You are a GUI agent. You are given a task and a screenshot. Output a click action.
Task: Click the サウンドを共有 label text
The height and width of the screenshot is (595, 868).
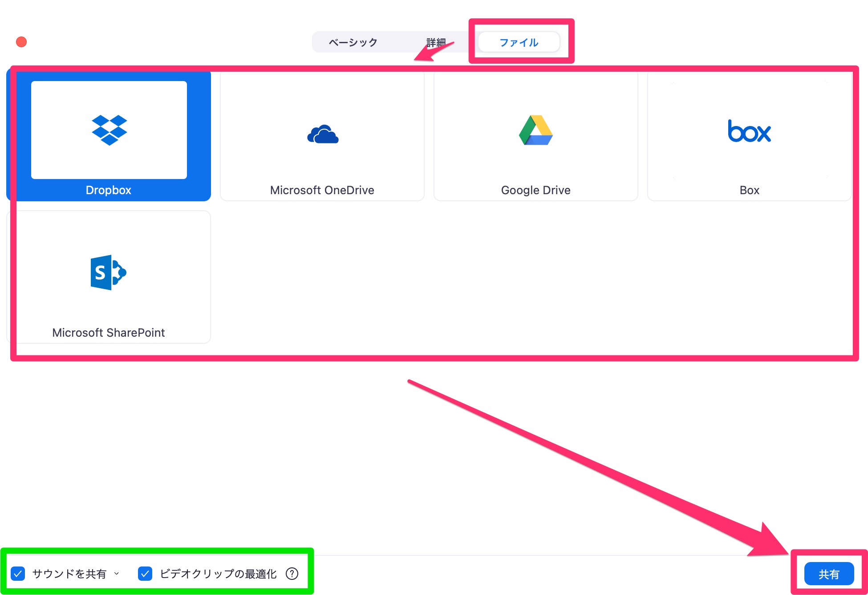69,574
